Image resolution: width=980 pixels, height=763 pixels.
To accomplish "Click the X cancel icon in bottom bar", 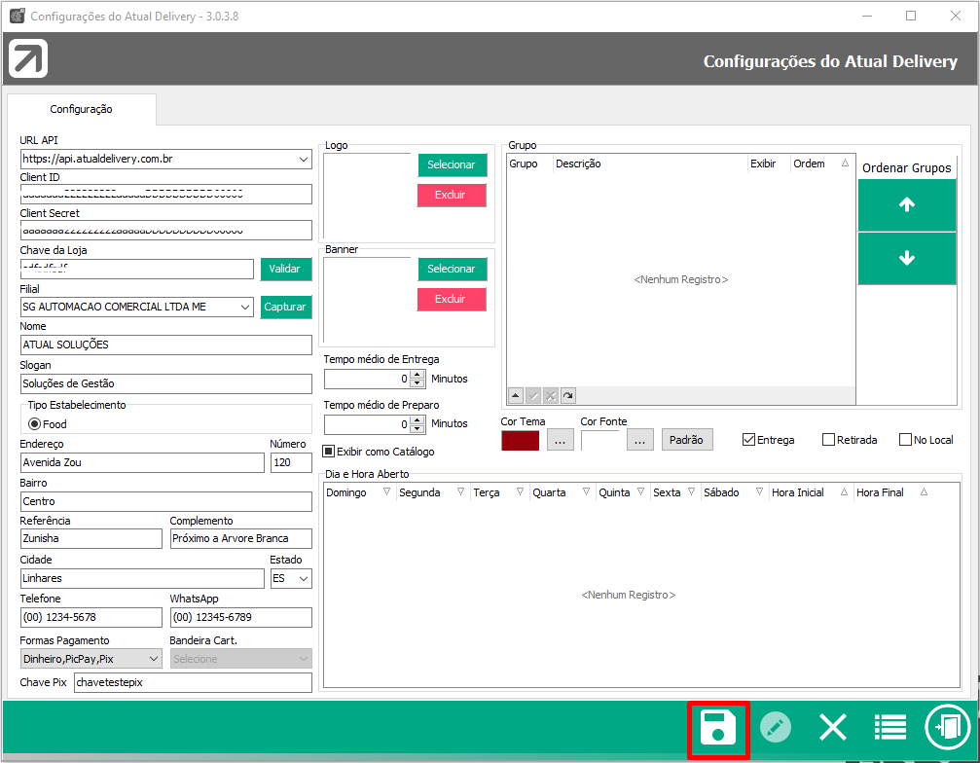I will click(x=833, y=728).
